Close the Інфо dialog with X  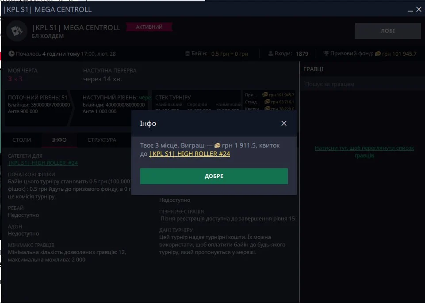tap(284, 123)
